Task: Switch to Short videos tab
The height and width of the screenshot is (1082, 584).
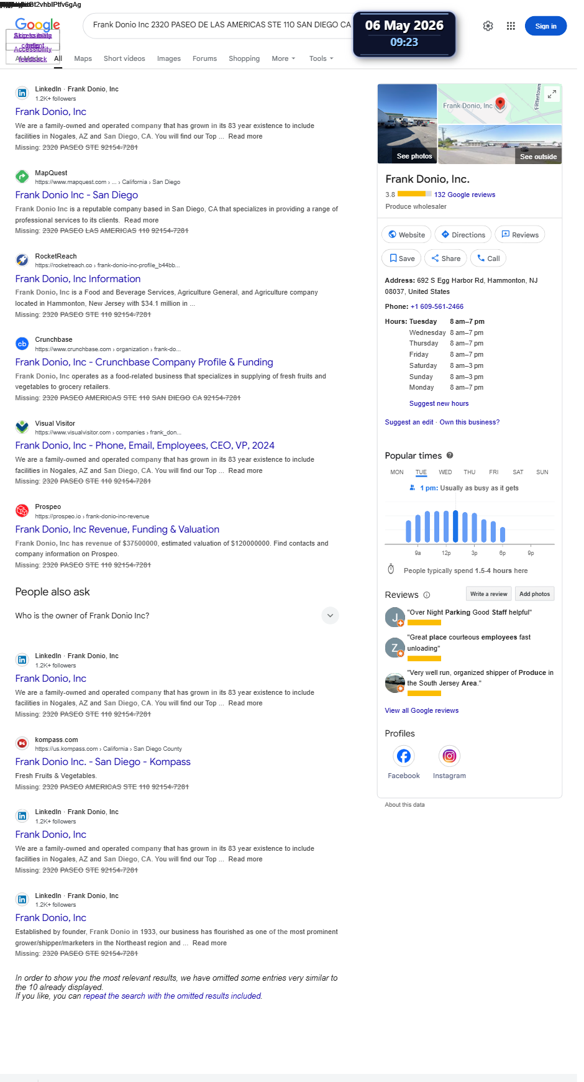Action: tap(124, 58)
